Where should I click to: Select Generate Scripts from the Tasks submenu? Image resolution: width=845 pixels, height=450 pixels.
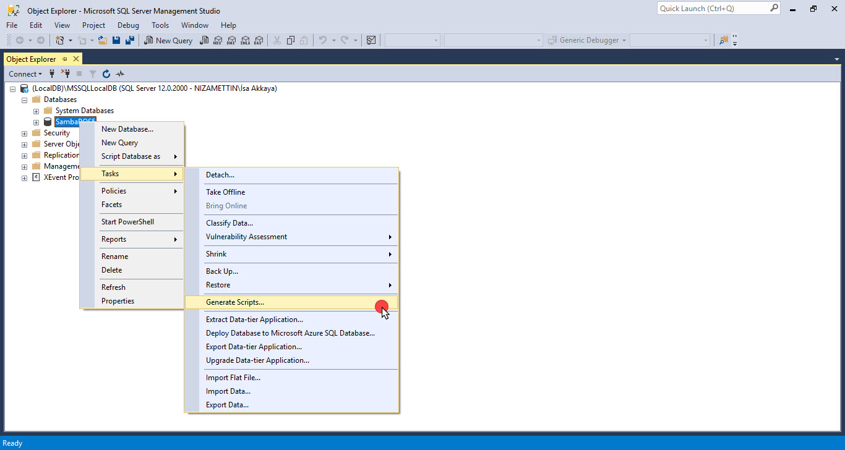point(235,302)
